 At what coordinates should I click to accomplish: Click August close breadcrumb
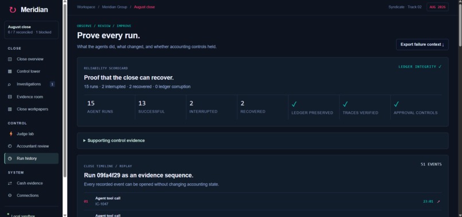[144, 7]
